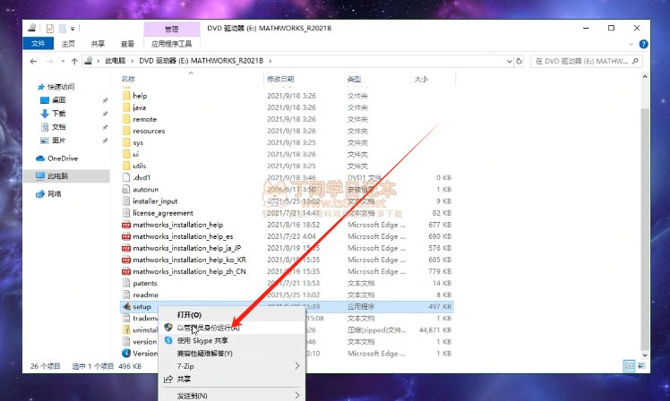The width and height of the screenshot is (670, 401).
Task: Switch to details view button
Action: (x=629, y=366)
